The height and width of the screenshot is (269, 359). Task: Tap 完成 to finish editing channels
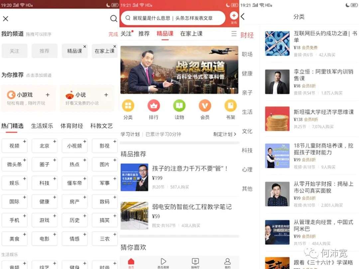(113, 34)
